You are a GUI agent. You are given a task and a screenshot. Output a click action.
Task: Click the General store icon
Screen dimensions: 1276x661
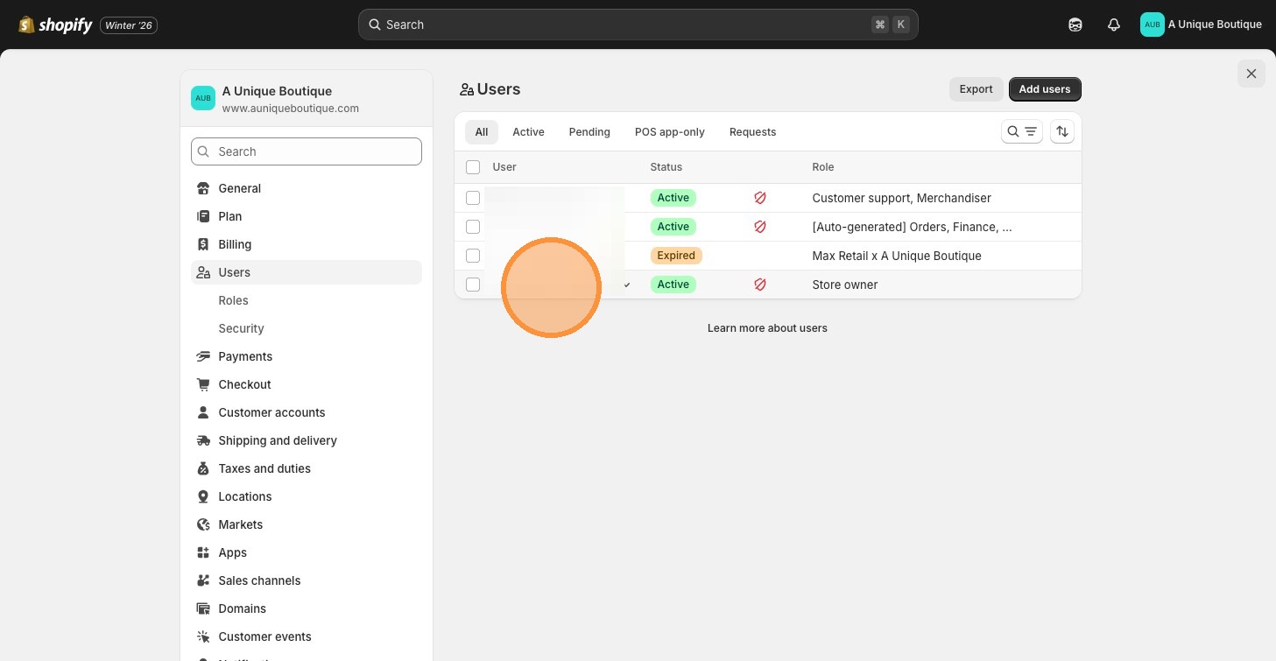(203, 188)
